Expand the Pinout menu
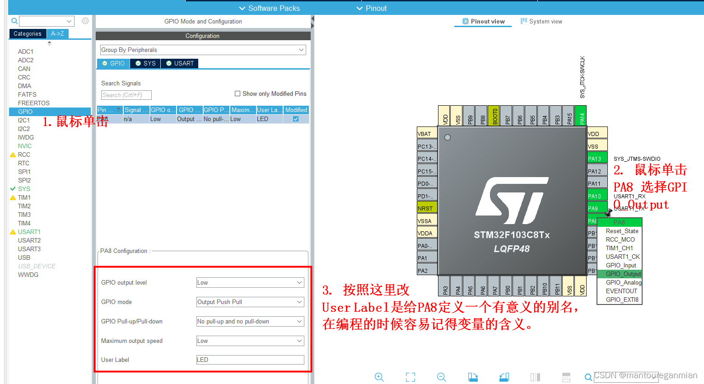The height and width of the screenshot is (384, 704). [372, 8]
